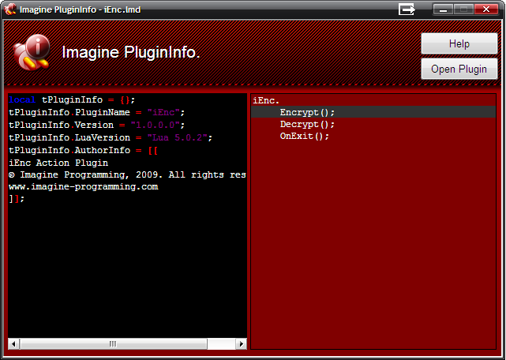
Task: Click the tPluginInfo.AuthorInfo code line
Action: (x=83, y=150)
